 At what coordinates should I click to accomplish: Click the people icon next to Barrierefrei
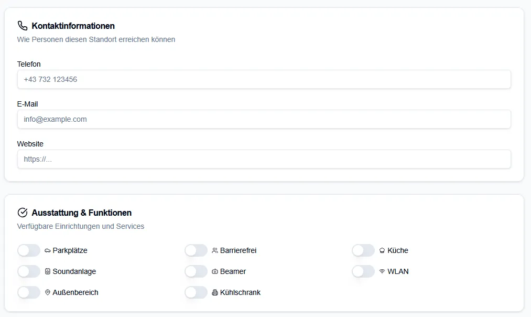coord(215,250)
